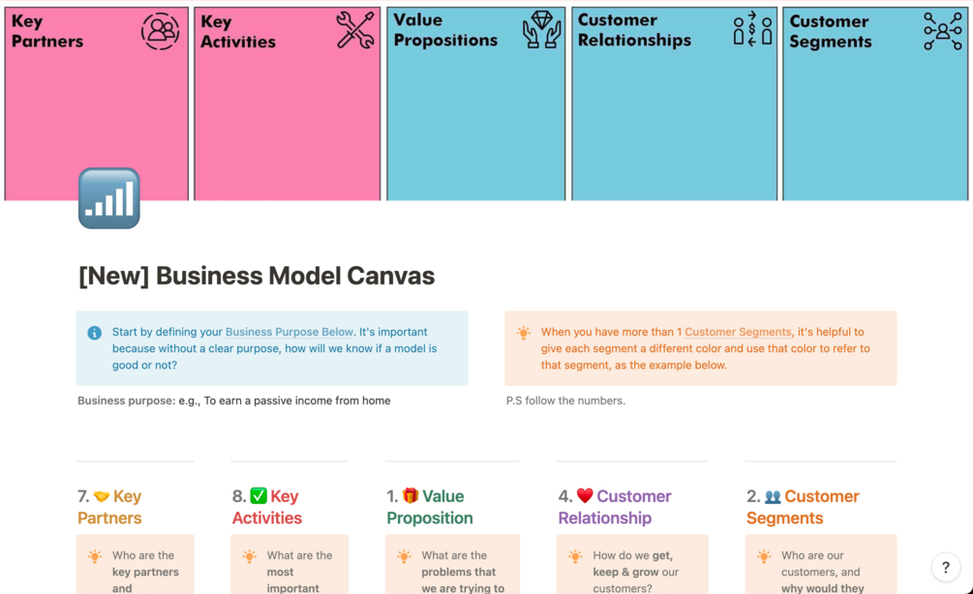This screenshot has height=594, width=973.
Task: Click the blue info icon in callout
Action: click(95, 333)
